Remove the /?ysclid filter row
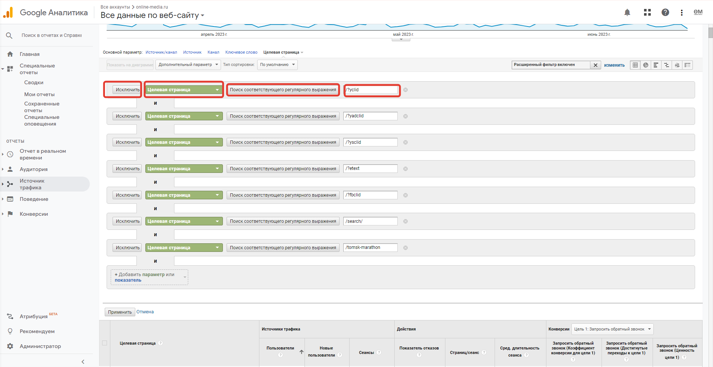Image resolution: width=713 pixels, height=367 pixels. 406,142
